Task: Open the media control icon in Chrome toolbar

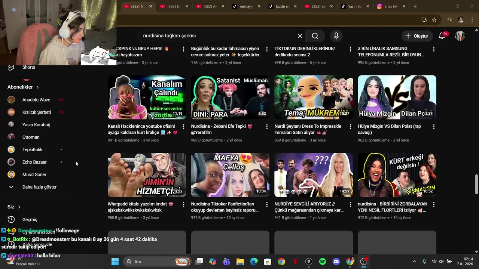Action: (449, 20)
